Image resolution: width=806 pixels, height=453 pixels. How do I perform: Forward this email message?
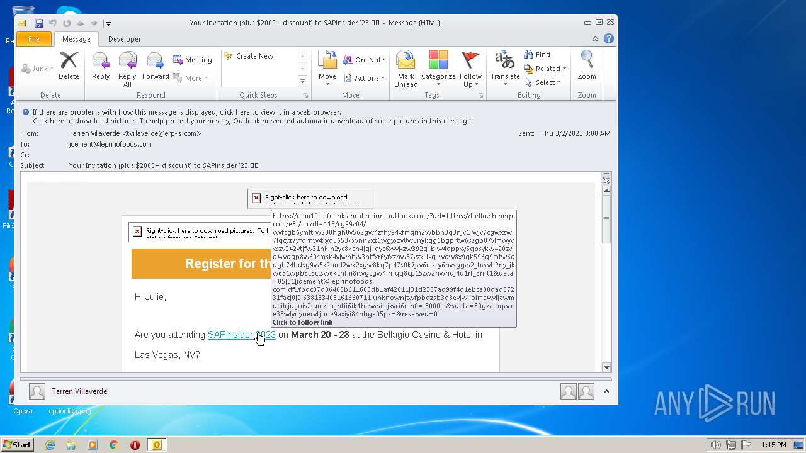tap(156, 66)
